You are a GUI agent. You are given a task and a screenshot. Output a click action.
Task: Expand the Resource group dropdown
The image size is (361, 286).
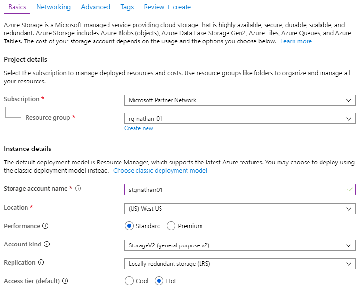[x=240, y=119]
